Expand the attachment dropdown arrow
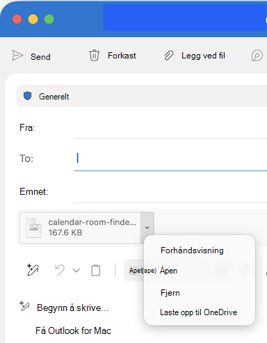The width and height of the screenshot is (267, 343). (147, 228)
